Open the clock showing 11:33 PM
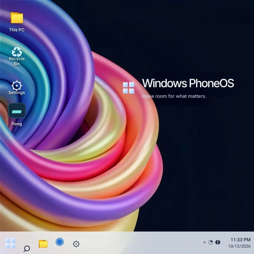 [x=240, y=240]
